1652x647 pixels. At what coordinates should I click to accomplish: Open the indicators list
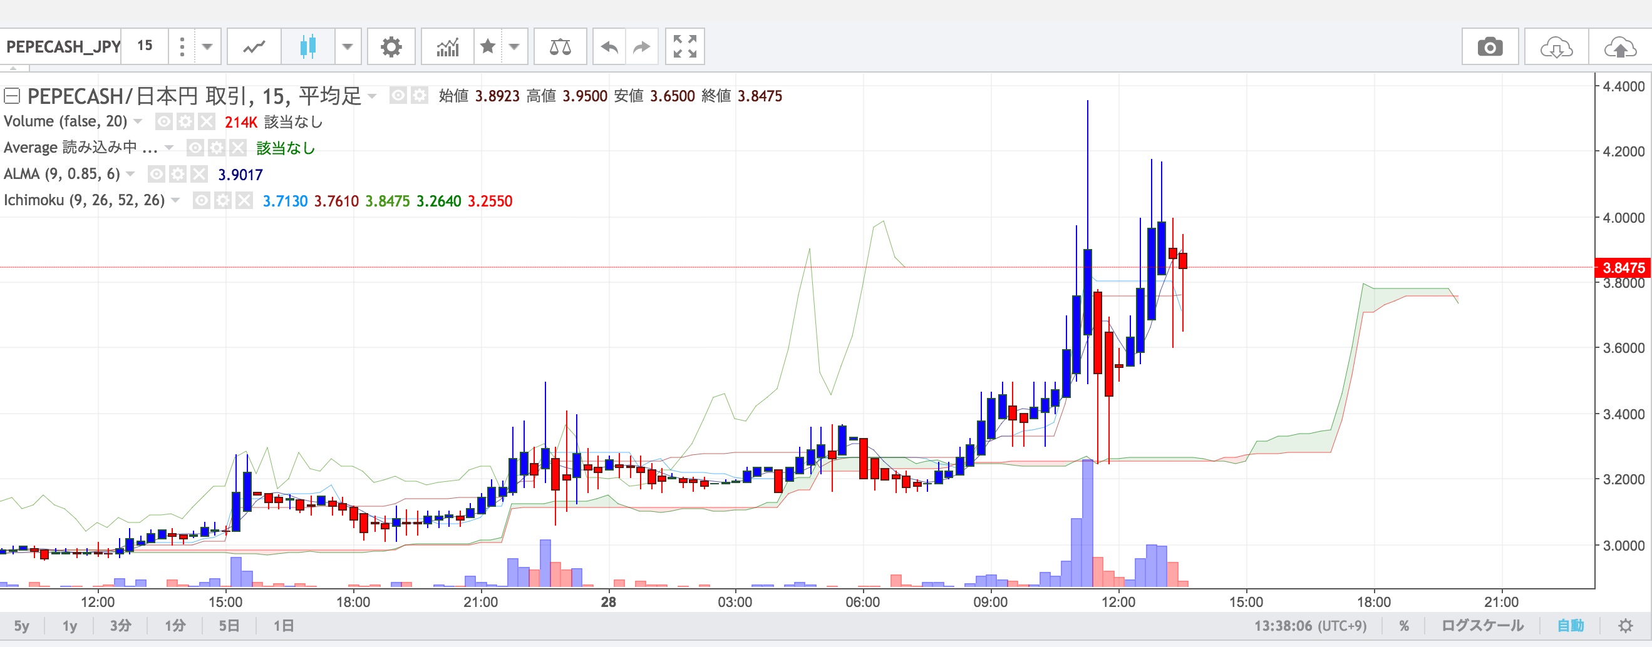coord(448,47)
